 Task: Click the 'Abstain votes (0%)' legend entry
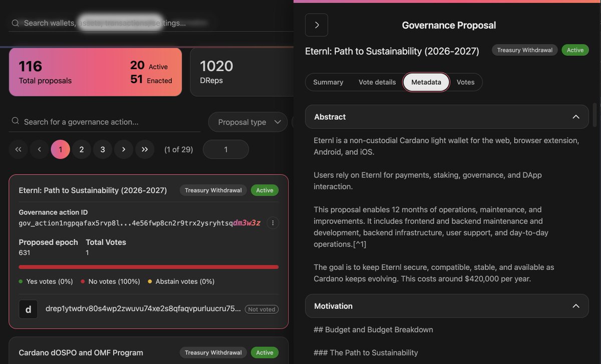pos(181,282)
